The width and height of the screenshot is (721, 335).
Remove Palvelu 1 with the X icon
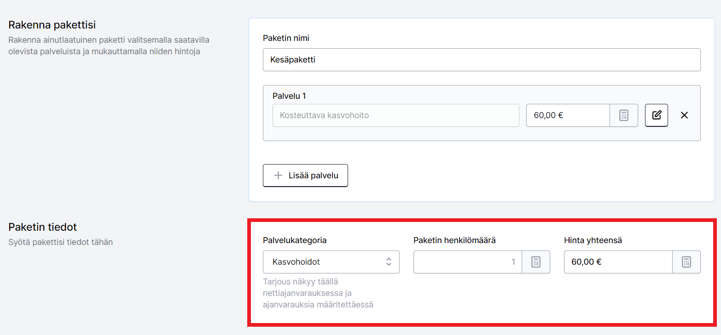[684, 115]
